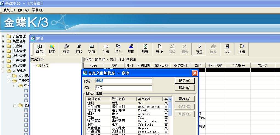Screen dimensions: 280x135
Task: Select the 性别 row in attribute list
Action: 127,103
